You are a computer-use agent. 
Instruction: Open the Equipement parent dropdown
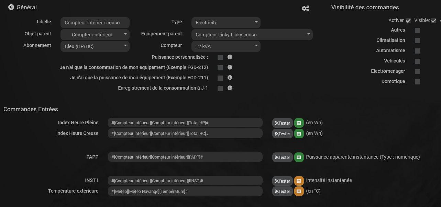point(252,35)
